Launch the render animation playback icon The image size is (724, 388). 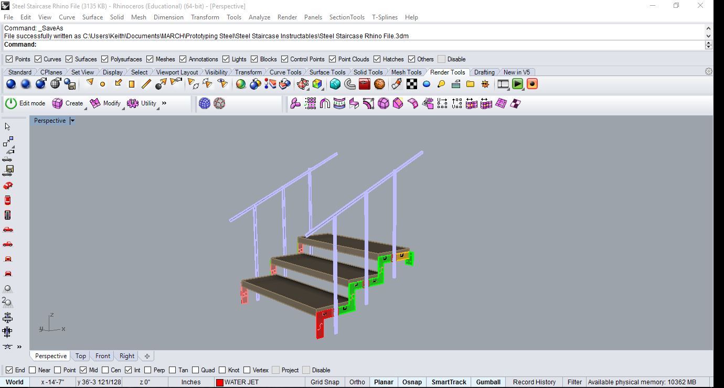click(x=517, y=84)
